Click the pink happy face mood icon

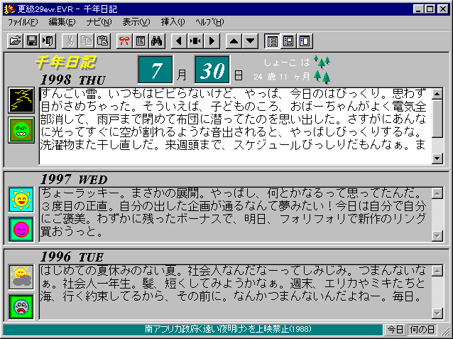click(21, 230)
